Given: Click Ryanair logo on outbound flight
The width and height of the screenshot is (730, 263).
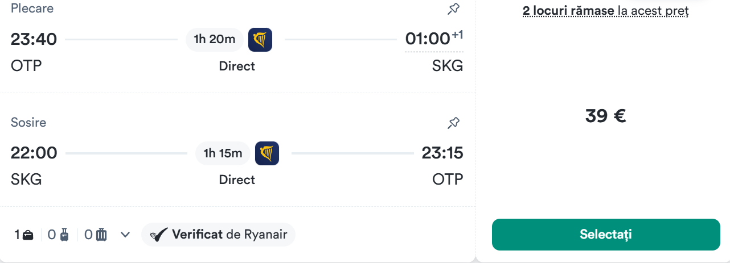Looking at the screenshot, I should 260,40.
